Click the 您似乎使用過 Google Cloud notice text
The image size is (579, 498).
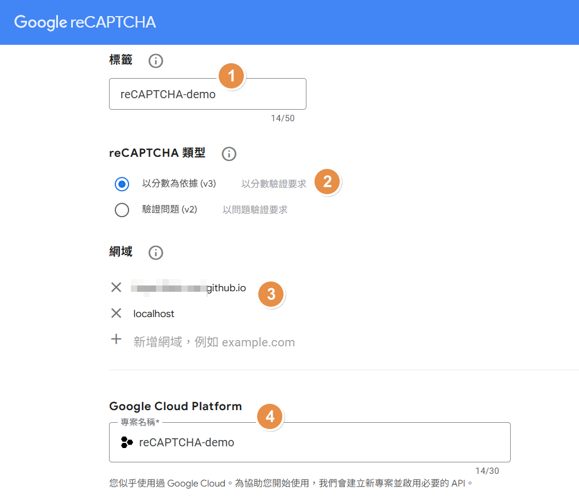(x=290, y=483)
